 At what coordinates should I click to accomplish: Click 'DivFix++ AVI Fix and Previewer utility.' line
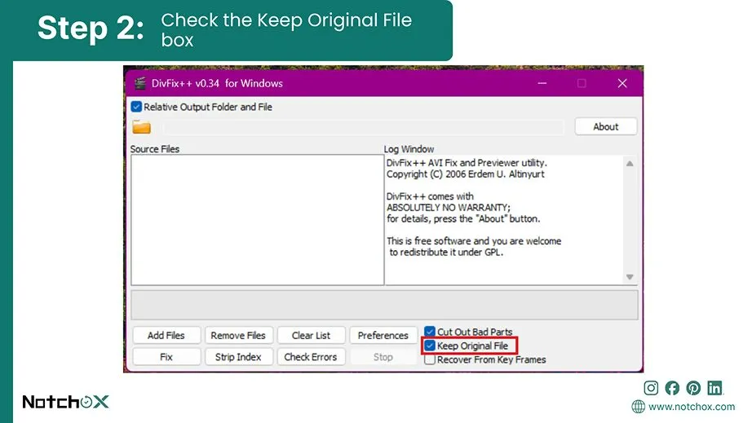pos(467,163)
